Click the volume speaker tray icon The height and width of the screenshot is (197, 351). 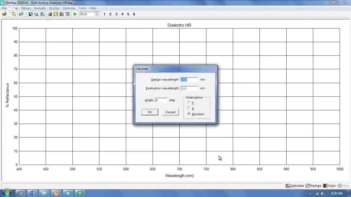click(x=323, y=193)
